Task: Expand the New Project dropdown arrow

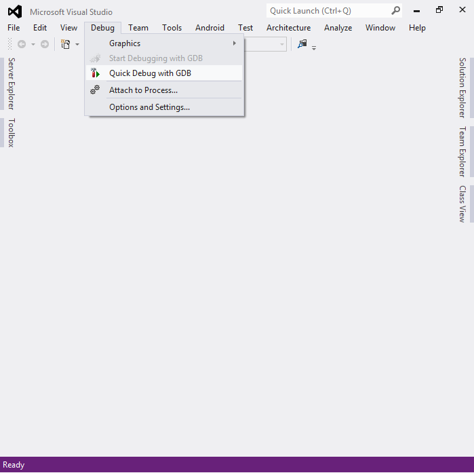Action: click(77, 45)
